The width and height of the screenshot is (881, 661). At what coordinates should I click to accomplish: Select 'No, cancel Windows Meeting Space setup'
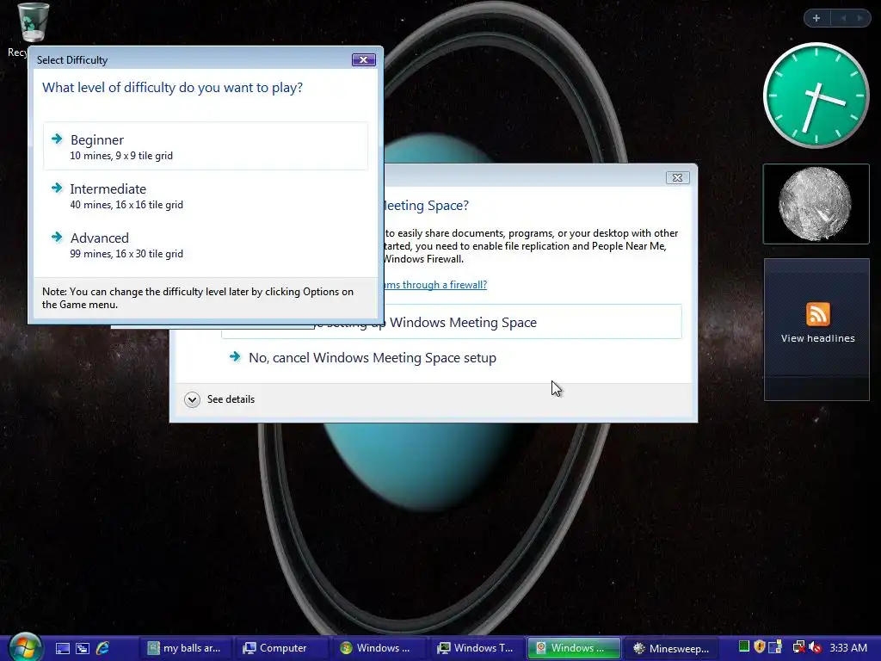coord(451,358)
